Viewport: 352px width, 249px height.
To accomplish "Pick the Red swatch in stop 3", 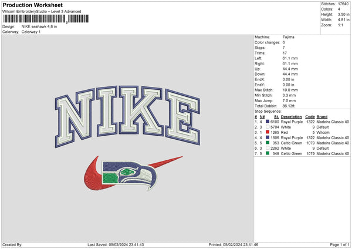I will click(x=268, y=132).
